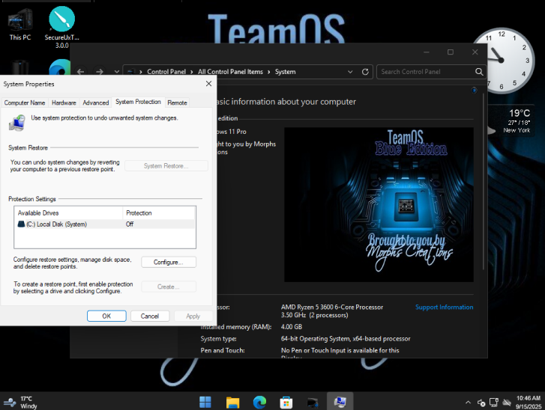Click the network tray icon
Viewport: 545px width, 410px height.
(494, 403)
